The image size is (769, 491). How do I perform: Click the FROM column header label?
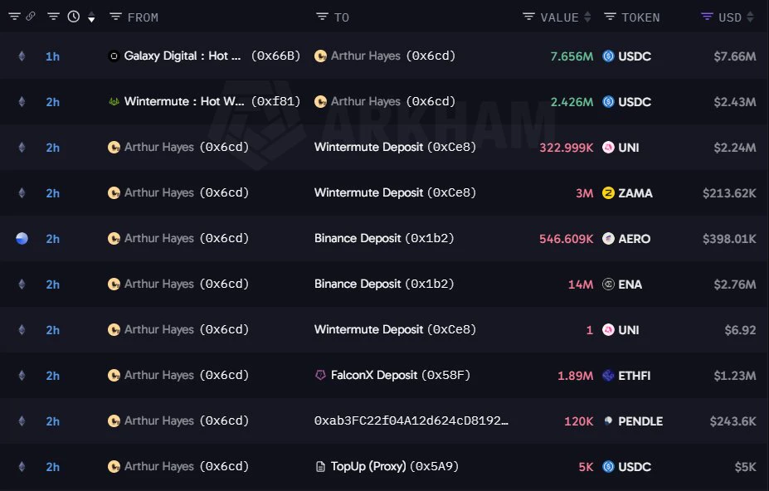[x=143, y=17]
